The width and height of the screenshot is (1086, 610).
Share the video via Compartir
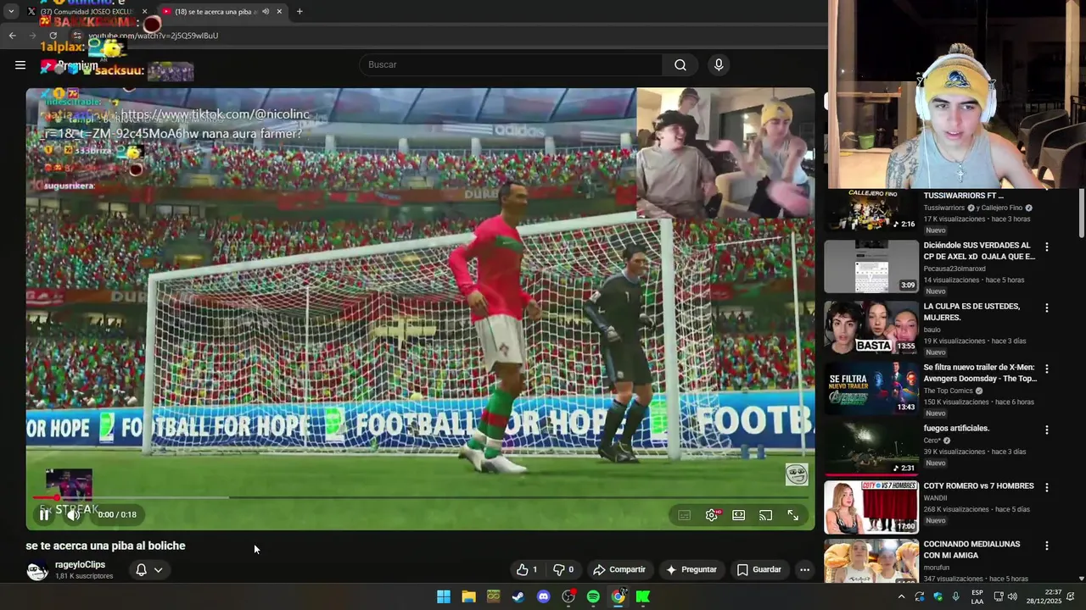(619, 569)
